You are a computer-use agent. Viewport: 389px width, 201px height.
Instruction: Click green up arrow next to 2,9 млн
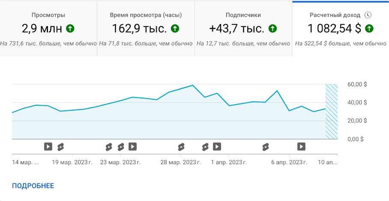pyautogui.click(x=70, y=29)
